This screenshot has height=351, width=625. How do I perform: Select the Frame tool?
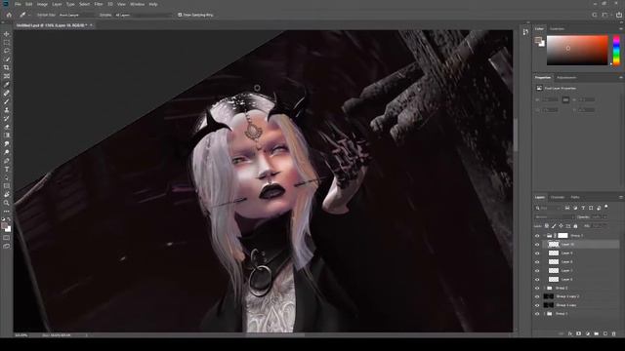coord(7,76)
